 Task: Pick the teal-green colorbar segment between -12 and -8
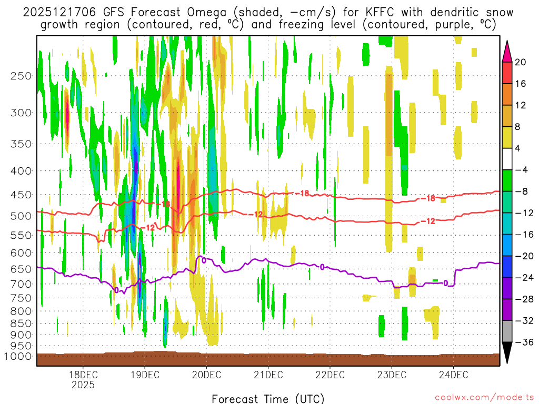(x=507, y=202)
